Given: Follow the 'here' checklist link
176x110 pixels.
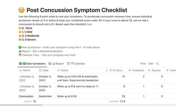Looking at the screenshot, I should tap(89, 24).
